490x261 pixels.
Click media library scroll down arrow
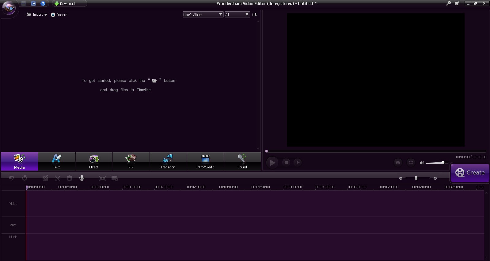(x=258, y=149)
